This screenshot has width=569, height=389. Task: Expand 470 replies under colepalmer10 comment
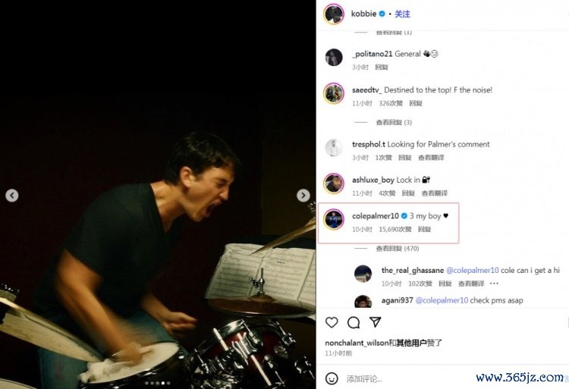click(x=398, y=248)
